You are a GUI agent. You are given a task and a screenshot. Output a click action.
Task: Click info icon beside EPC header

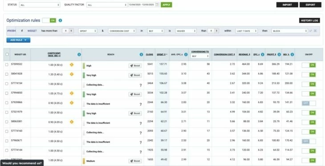[x=262, y=54]
